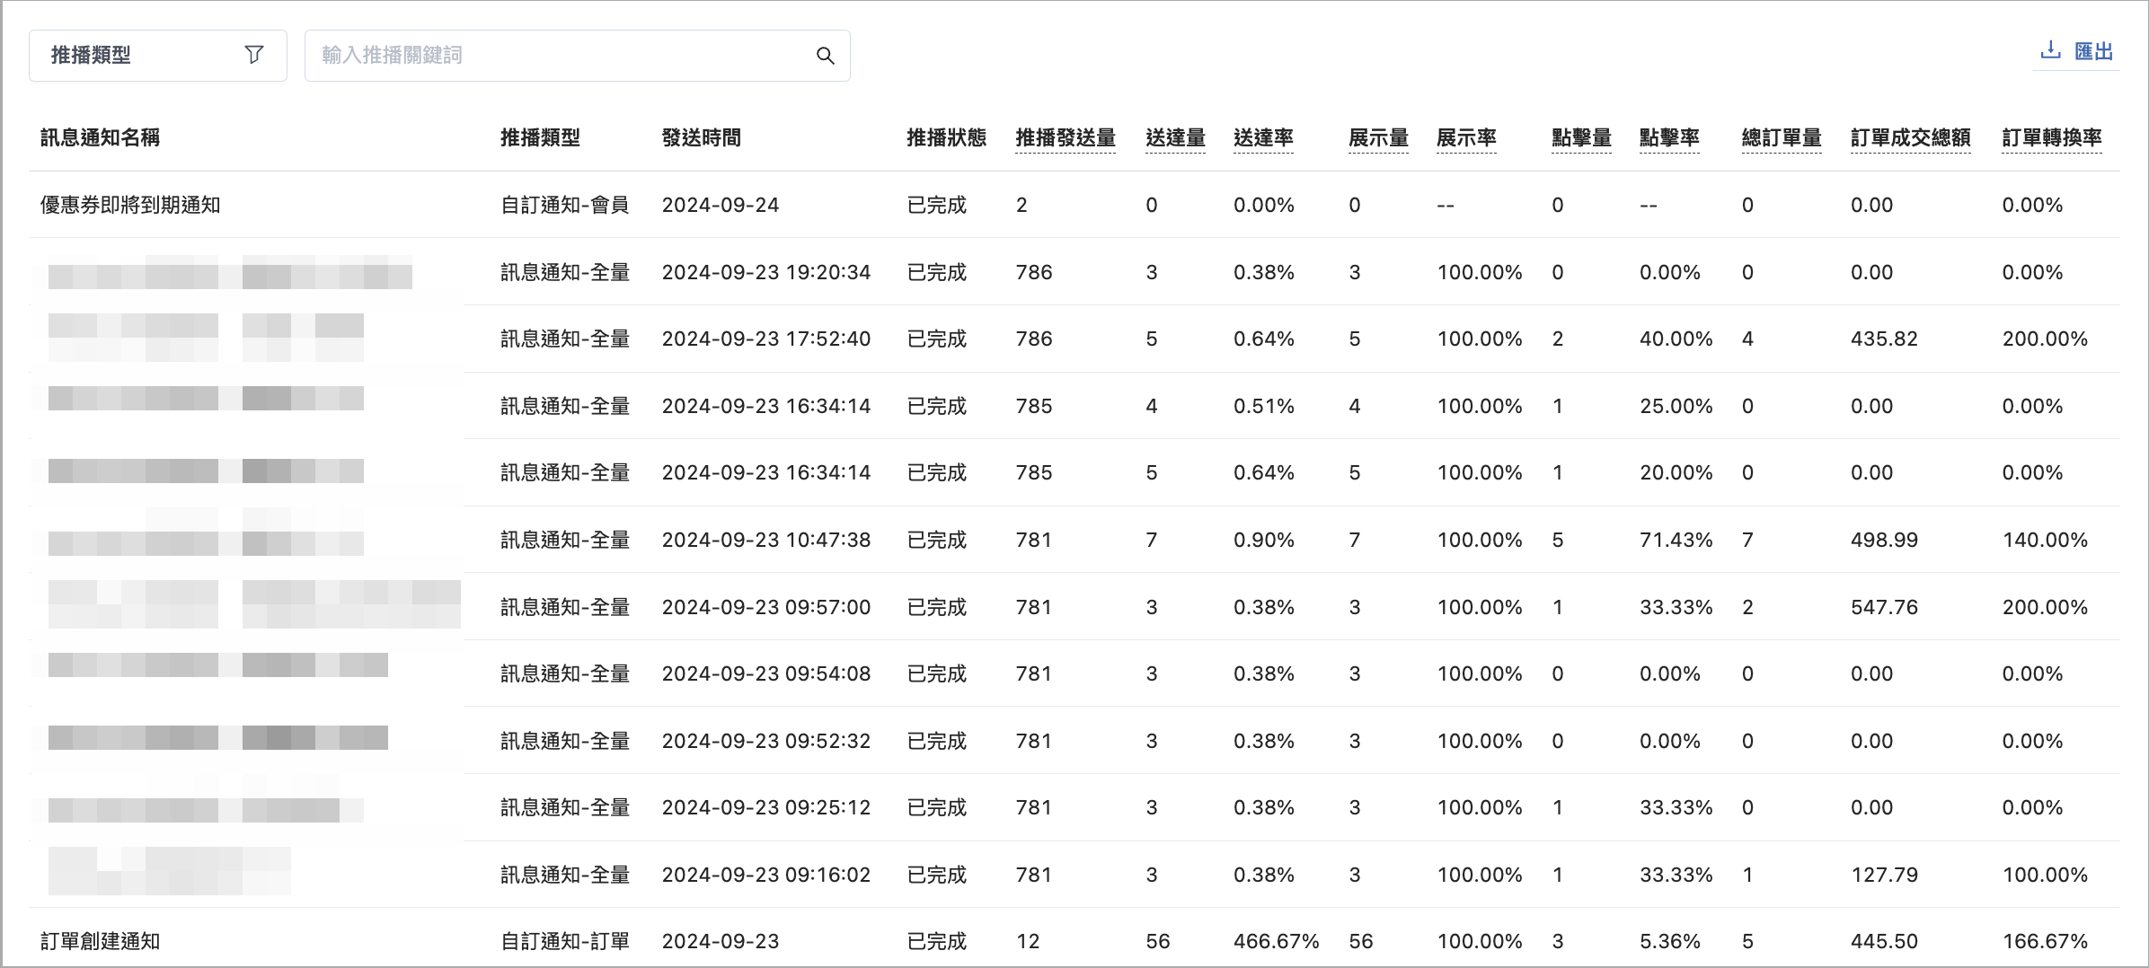This screenshot has height=968, width=2149.
Task: Click the 總訂單量 column header
Action: click(x=1782, y=137)
